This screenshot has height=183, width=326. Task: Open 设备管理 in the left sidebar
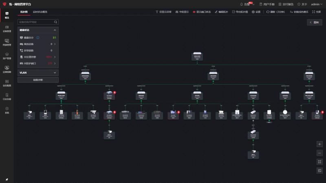point(7,28)
